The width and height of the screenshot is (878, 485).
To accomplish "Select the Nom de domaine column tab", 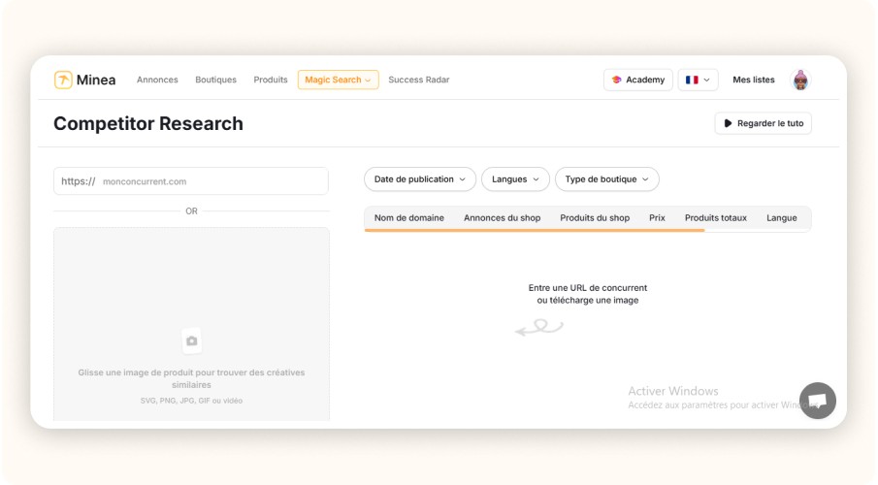I will tap(408, 218).
